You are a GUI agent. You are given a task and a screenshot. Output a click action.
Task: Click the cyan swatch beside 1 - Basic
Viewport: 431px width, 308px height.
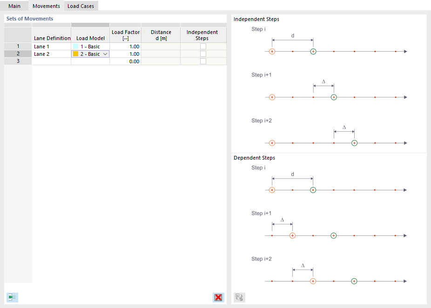(76, 46)
